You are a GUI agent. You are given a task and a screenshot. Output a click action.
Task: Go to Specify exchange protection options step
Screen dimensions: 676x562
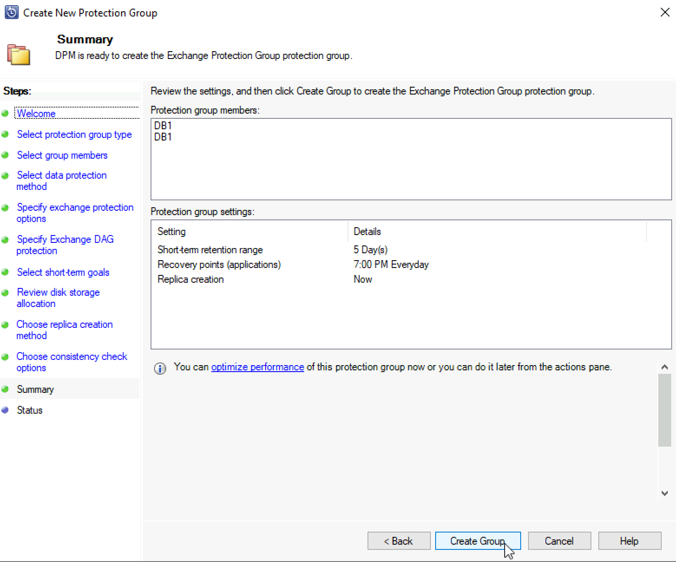[x=75, y=213]
